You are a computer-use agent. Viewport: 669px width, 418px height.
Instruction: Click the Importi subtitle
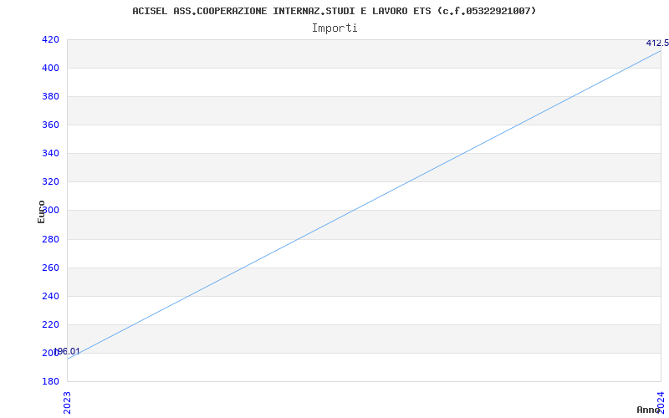(334, 28)
